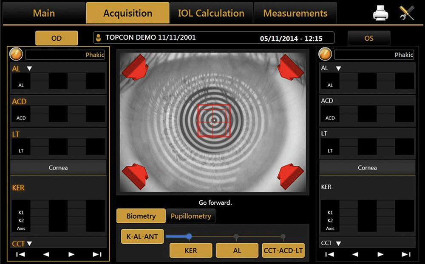The image size is (425, 264).
Task: Click the CCT-ACD-LT button
Action: pyautogui.click(x=283, y=250)
